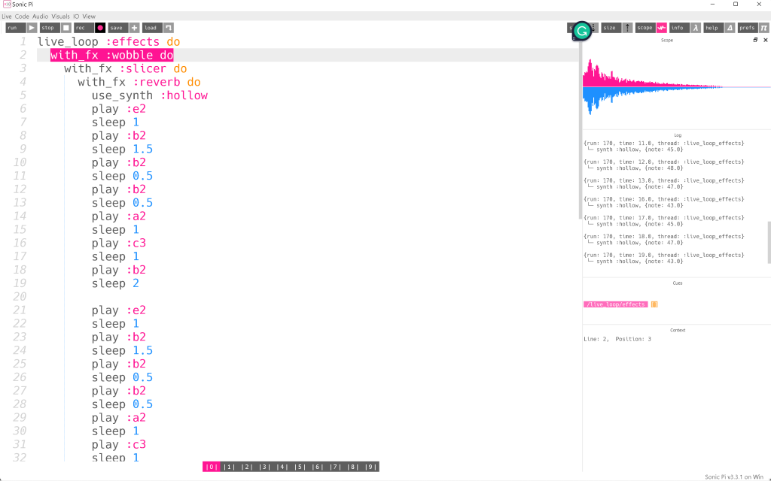Click 'sleep 0.5' on line 28
Viewport: 771px width, 481px height.
pos(122,404)
